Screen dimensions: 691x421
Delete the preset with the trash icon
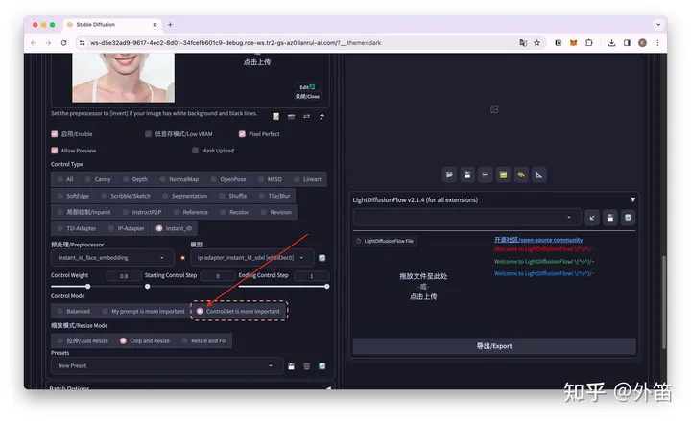click(x=307, y=366)
